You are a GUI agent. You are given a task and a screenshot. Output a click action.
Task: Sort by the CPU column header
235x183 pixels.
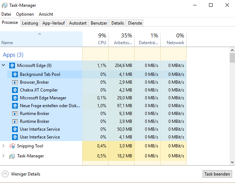click(x=95, y=39)
